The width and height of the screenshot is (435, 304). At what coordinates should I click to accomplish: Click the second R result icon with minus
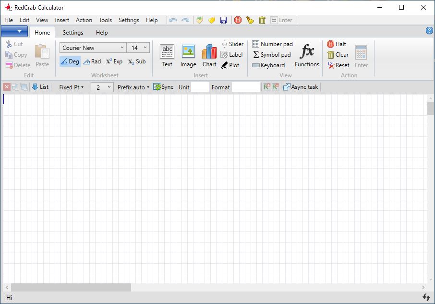point(276,87)
